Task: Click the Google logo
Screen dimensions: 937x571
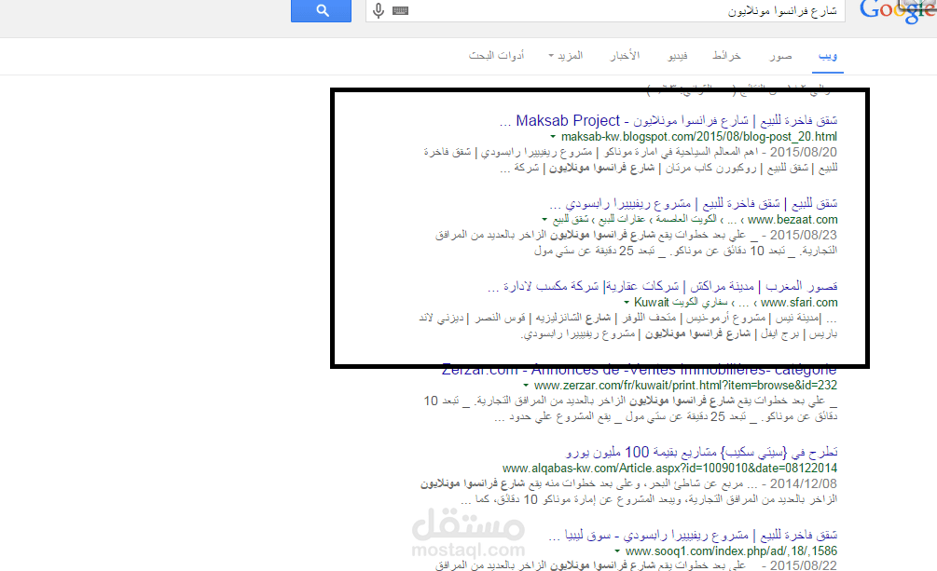Action: click(898, 11)
